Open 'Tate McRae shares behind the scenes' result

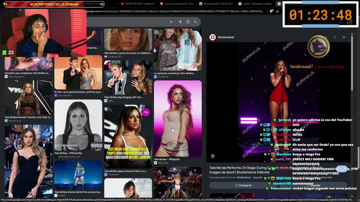point(78,192)
